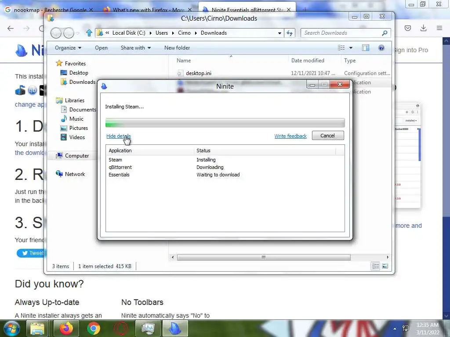Open Music library
Viewport: 450px width, 337px height.
(x=76, y=118)
